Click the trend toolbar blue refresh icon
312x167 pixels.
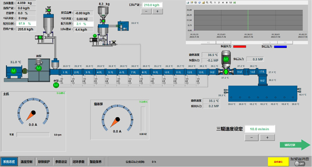(199, 3)
